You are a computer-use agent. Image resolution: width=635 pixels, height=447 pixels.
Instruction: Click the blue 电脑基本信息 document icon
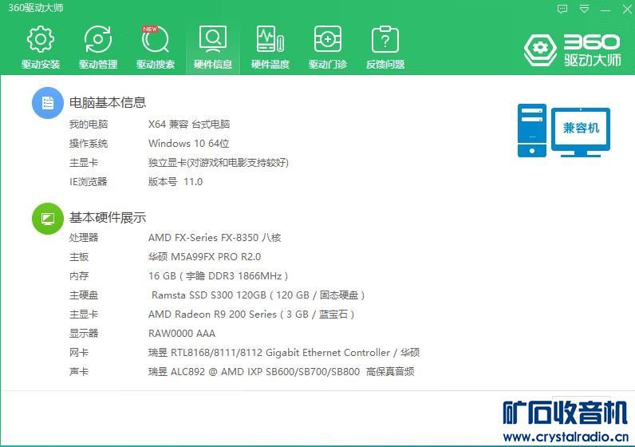pos(48,103)
